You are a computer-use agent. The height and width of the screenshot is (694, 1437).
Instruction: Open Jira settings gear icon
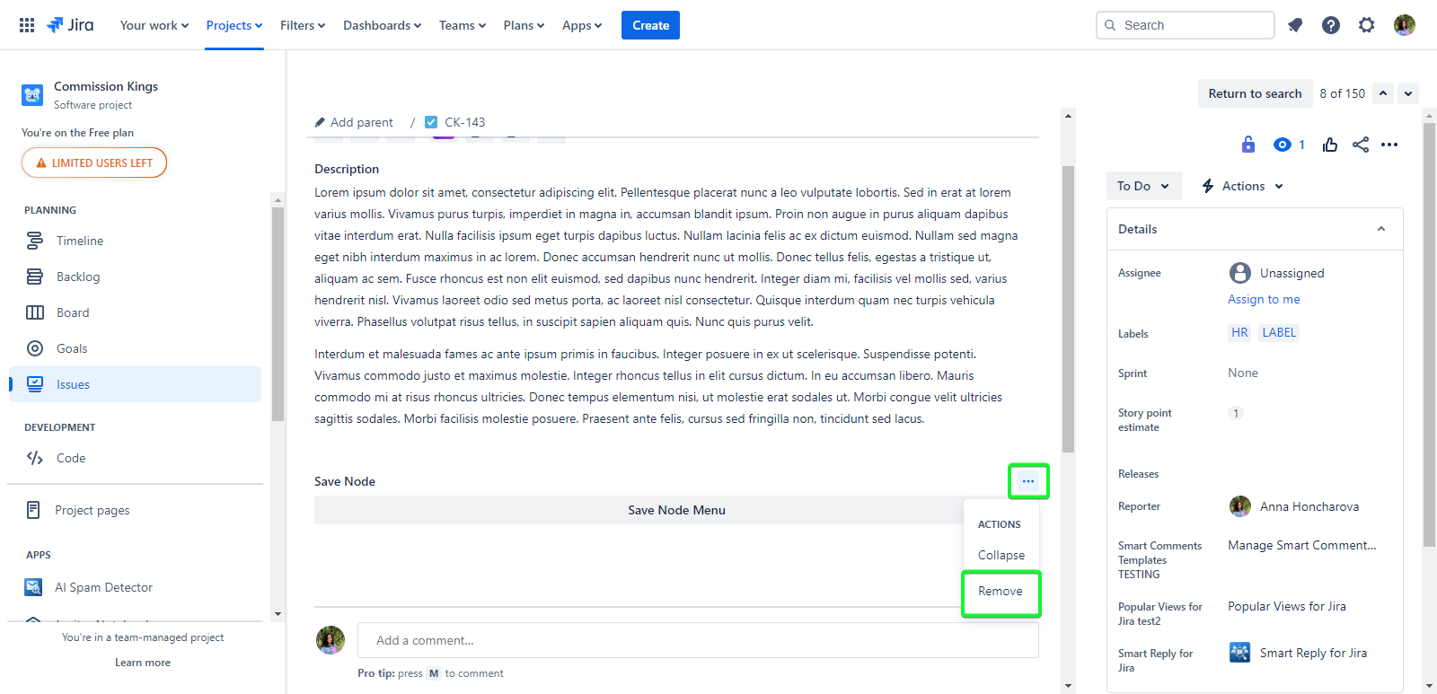1367,25
